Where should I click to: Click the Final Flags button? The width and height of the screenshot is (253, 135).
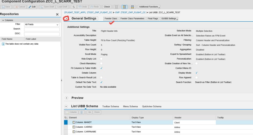(x=153, y=19)
